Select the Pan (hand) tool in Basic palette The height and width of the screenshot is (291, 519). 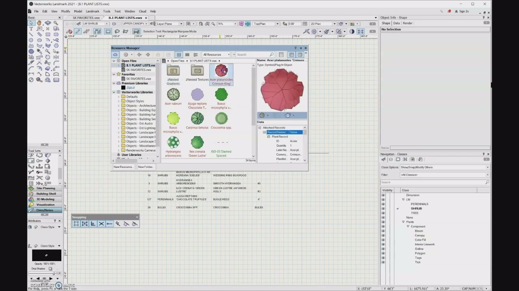(x=39, y=23)
